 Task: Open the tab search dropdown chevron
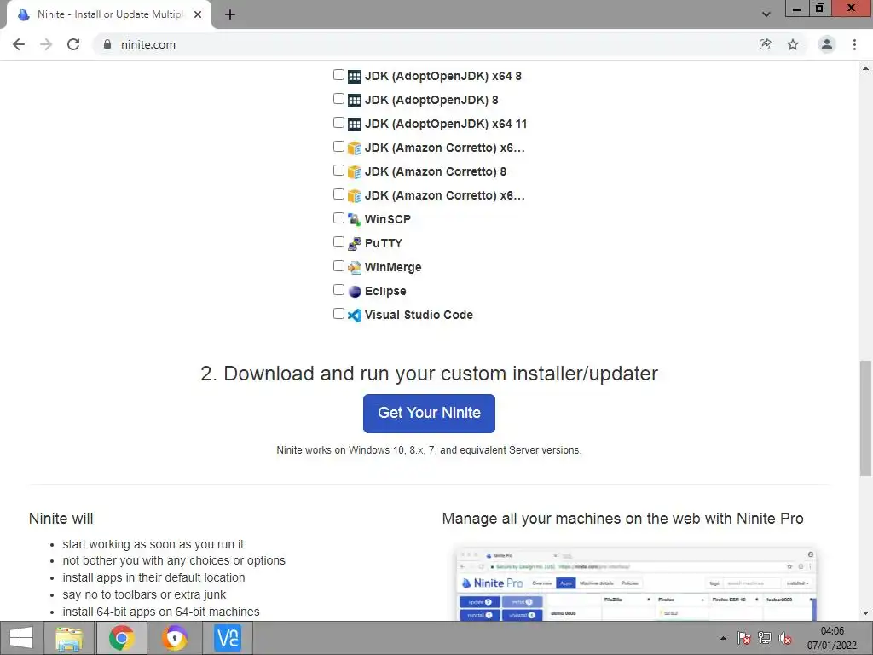[766, 14]
